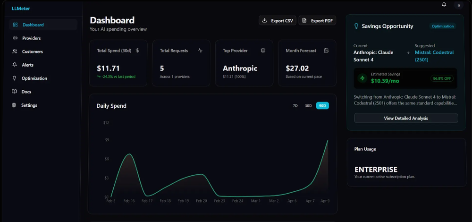Click the $10.39/mo estimated savings value
Image resolution: width=472 pixels, height=222 pixels.
click(385, 81)
